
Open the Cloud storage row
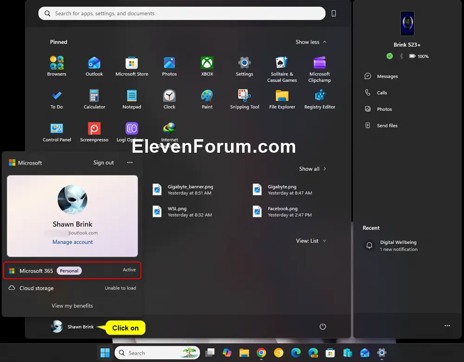coord(72,288)
